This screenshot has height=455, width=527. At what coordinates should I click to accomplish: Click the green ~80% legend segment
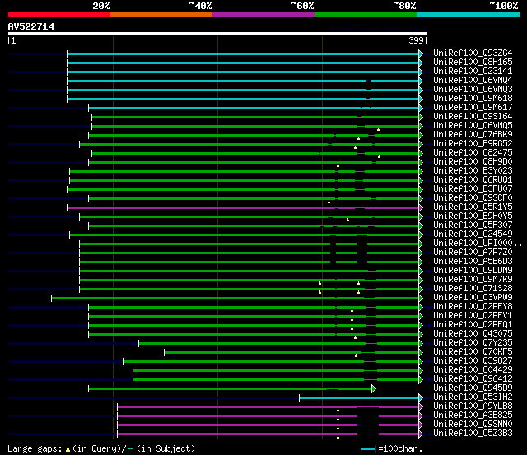click(366, 15)
